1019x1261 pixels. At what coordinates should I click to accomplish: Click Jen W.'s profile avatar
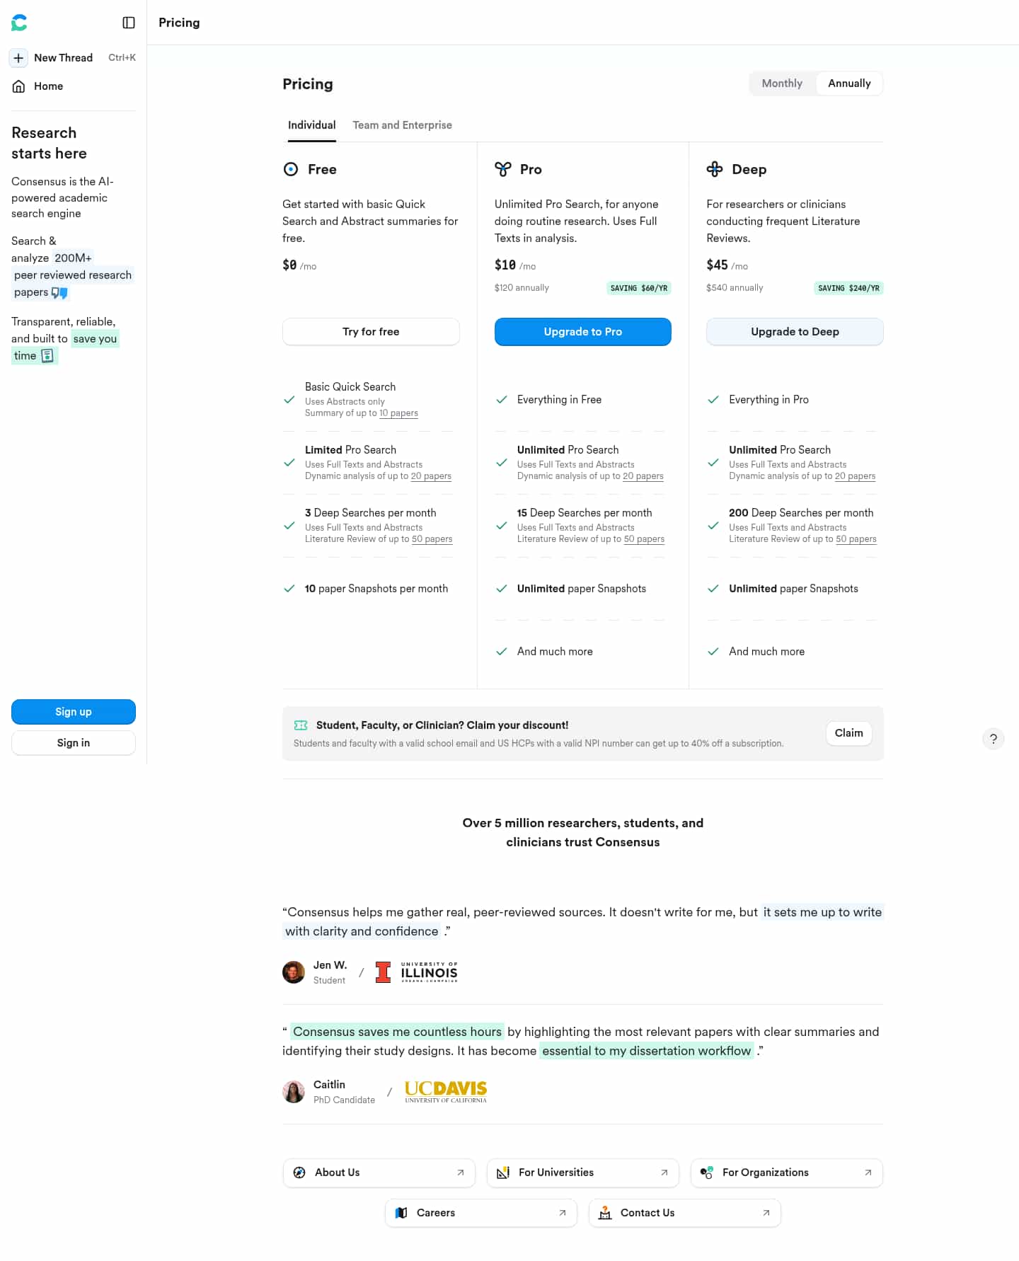click(x=294, y=972)
